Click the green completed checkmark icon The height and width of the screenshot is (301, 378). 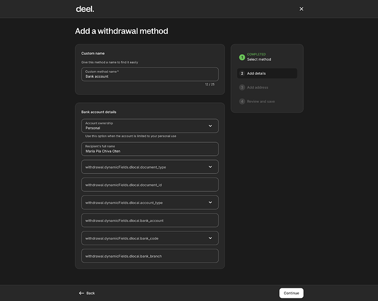coord(242,57)
